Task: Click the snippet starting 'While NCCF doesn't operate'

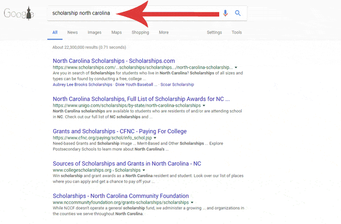Action: 148,211
